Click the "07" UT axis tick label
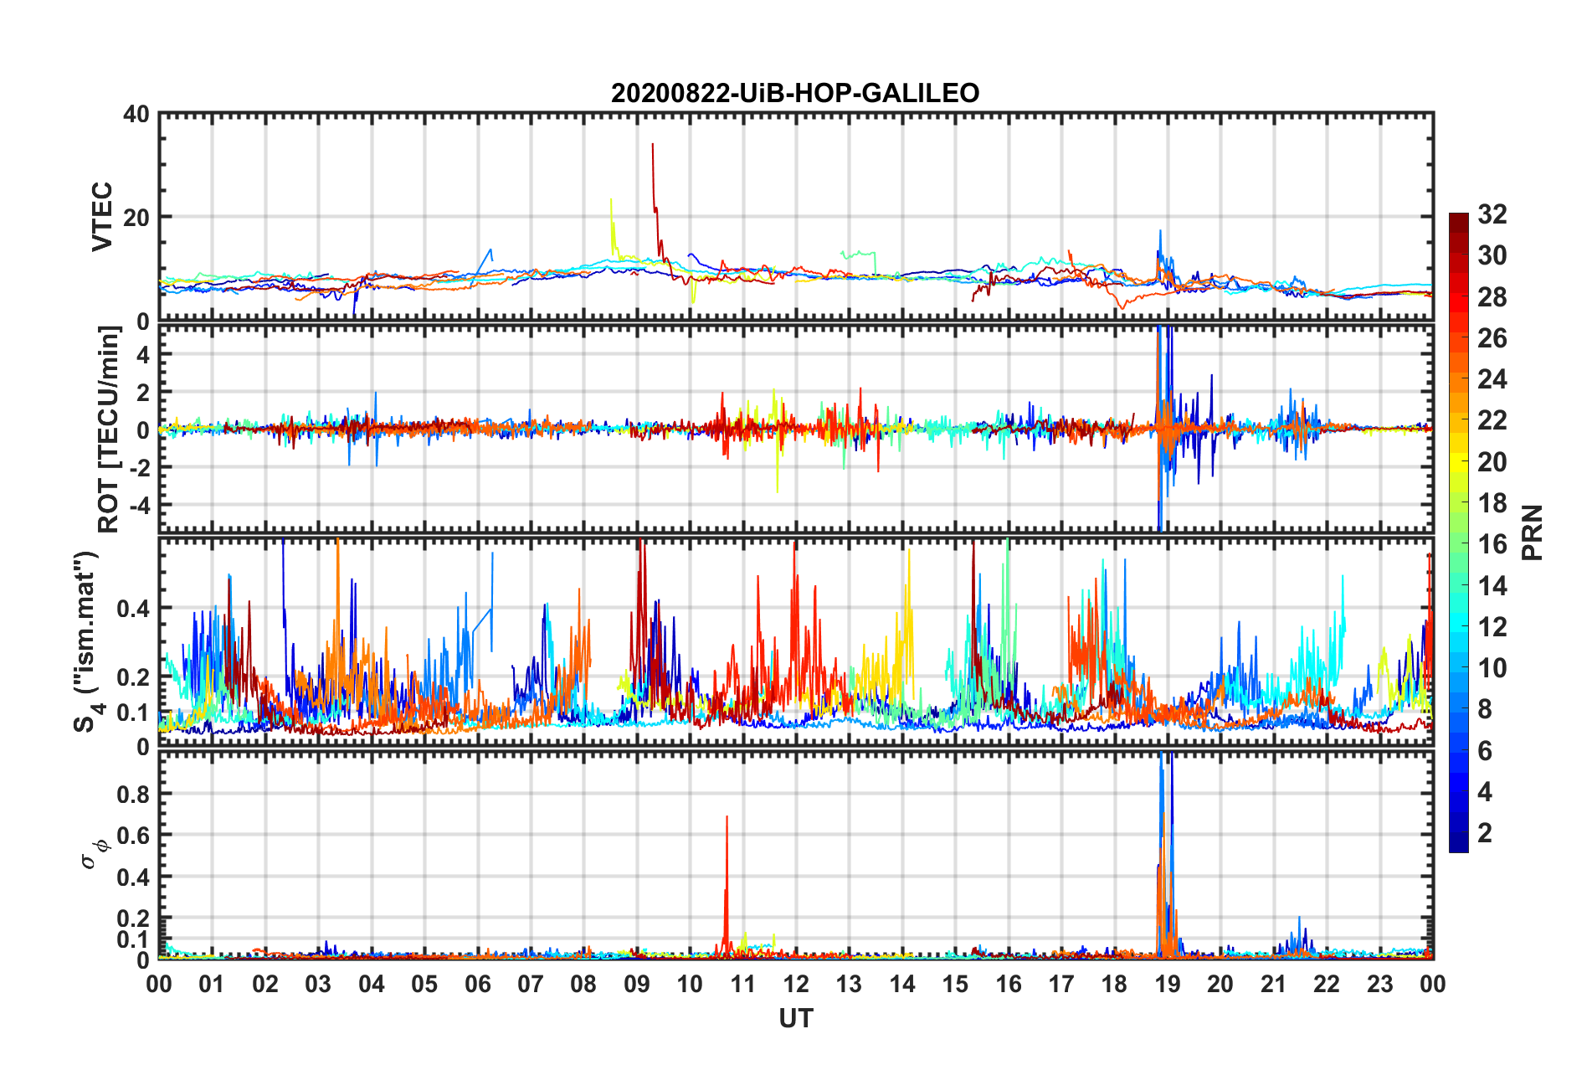This screenshot has height=1065, width=1592. (531, 985)
